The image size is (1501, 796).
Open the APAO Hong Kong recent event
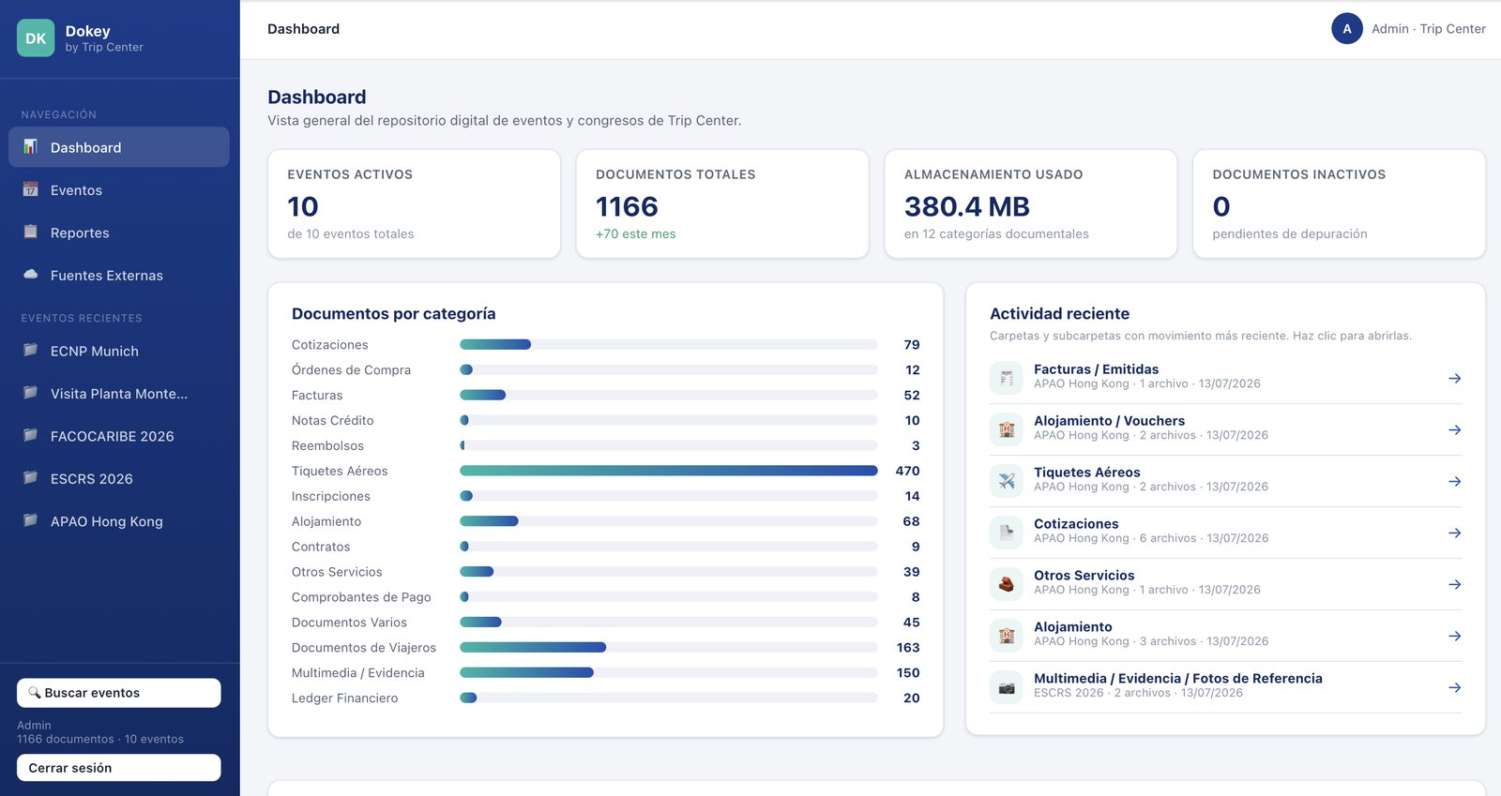click(x=119, y=521)
